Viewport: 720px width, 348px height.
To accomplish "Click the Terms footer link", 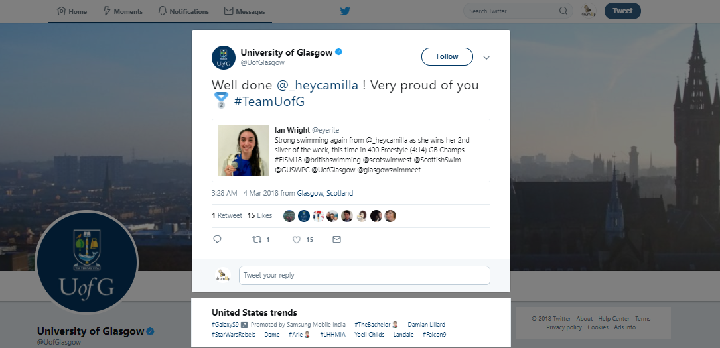I will pyautogui.click(x=643, y=319).
